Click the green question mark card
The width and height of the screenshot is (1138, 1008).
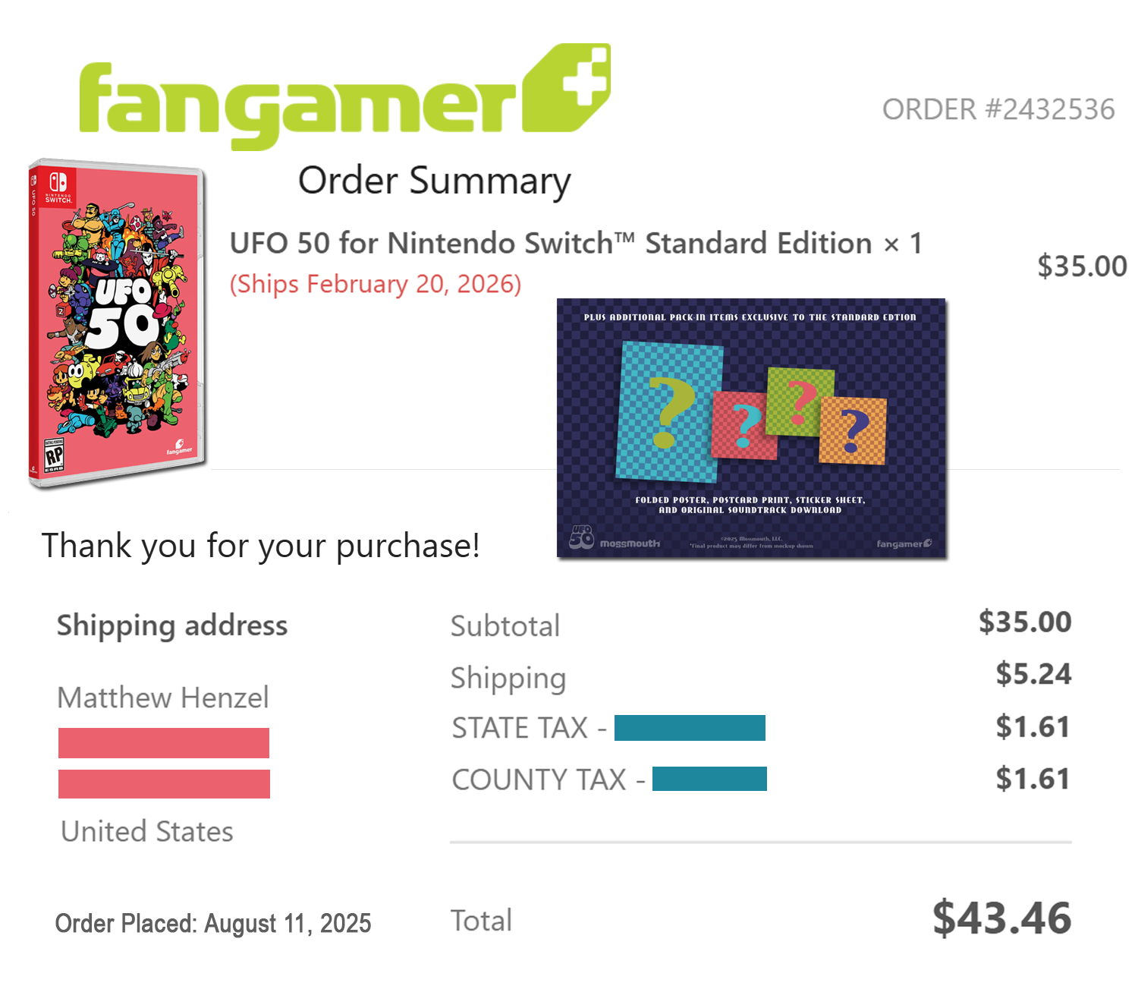pyautogui.click(x=800, y=401)
